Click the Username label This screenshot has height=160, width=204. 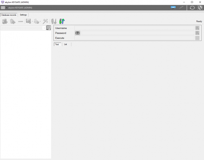[61, 28]
